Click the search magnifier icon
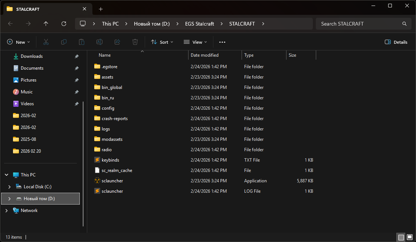 [x=404, y=24]
